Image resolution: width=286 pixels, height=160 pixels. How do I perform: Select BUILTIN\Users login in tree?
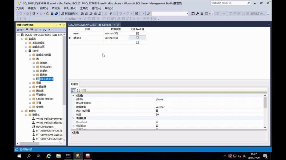pos(45,127)
